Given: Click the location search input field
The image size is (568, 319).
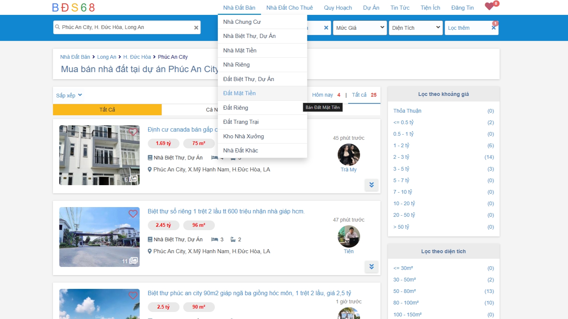Looking at the screenshot, I should coord(127,28).
